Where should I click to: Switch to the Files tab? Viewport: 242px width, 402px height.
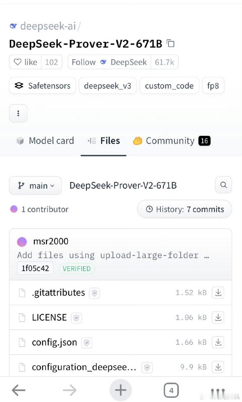point(104,141)
